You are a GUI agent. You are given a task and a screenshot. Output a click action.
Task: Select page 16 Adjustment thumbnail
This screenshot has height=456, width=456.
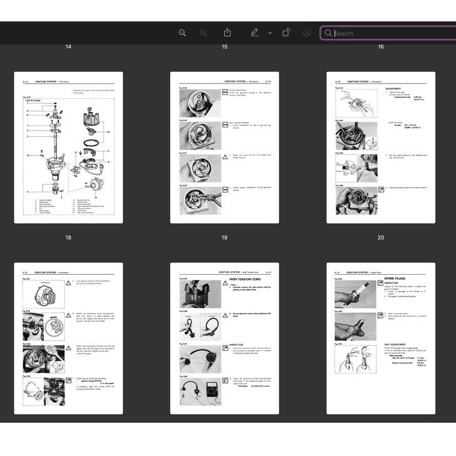pos(381,147)
